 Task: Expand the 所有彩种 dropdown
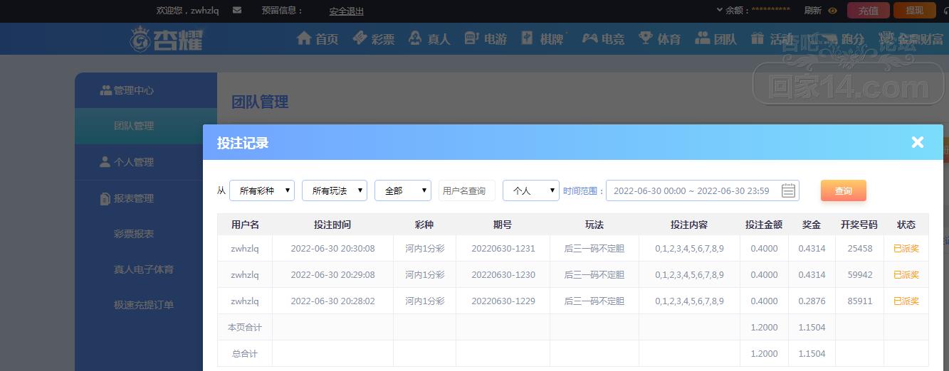[262, 190]
